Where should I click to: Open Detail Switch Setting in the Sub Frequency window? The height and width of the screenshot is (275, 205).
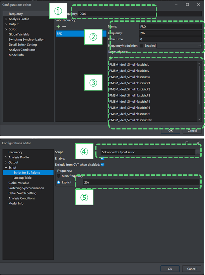[x=23, y=45]
